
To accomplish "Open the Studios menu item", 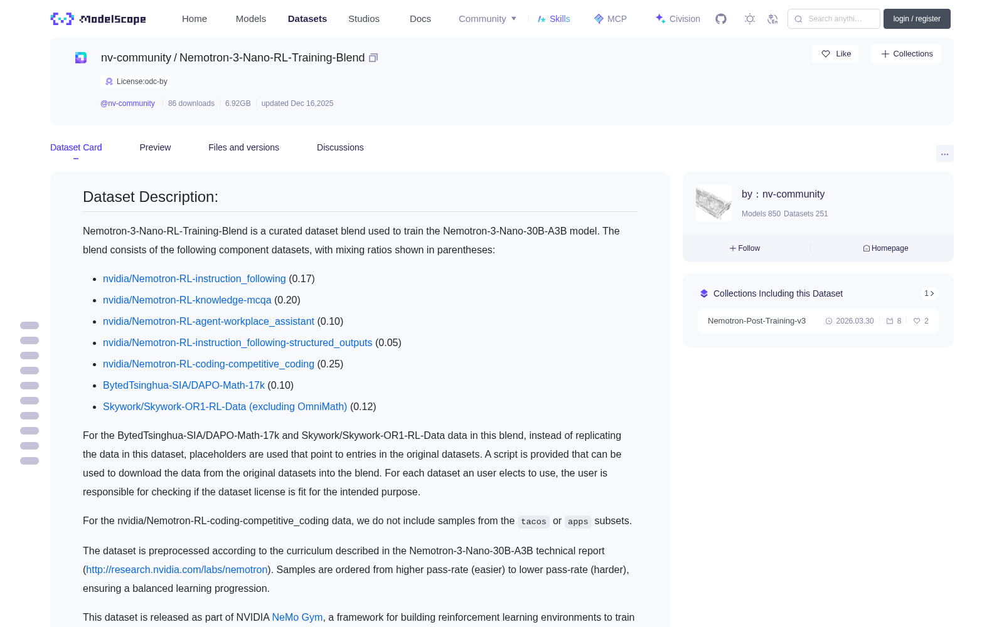I will (x=364, y=19).
